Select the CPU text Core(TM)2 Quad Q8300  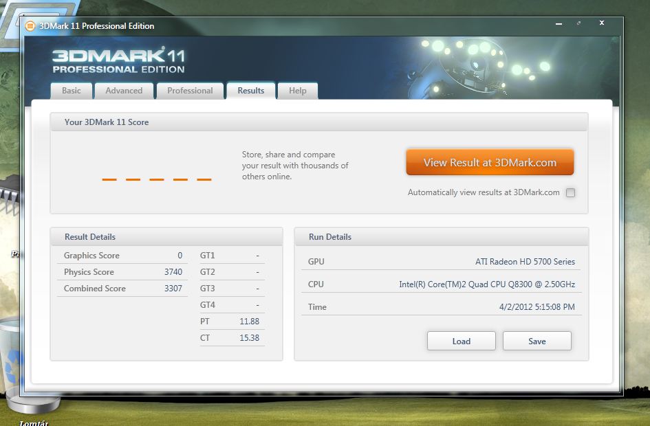click(487, 284)
